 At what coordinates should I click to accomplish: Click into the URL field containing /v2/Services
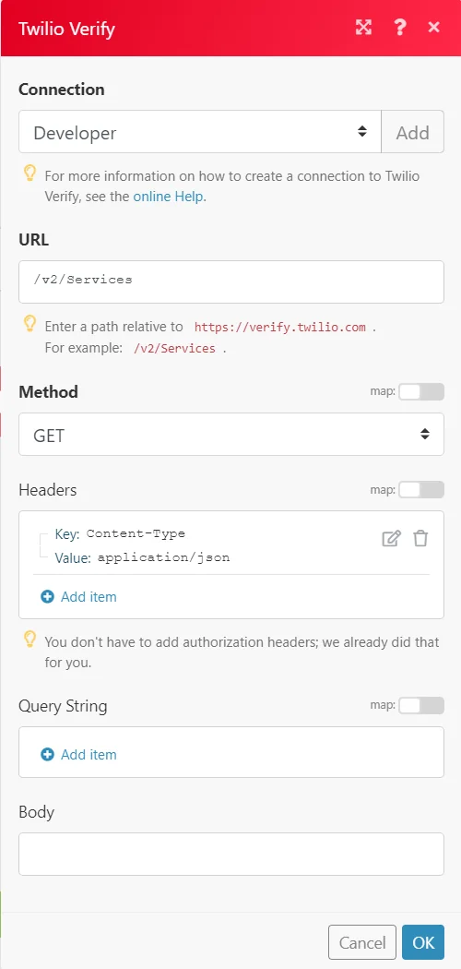click(231, 281)
